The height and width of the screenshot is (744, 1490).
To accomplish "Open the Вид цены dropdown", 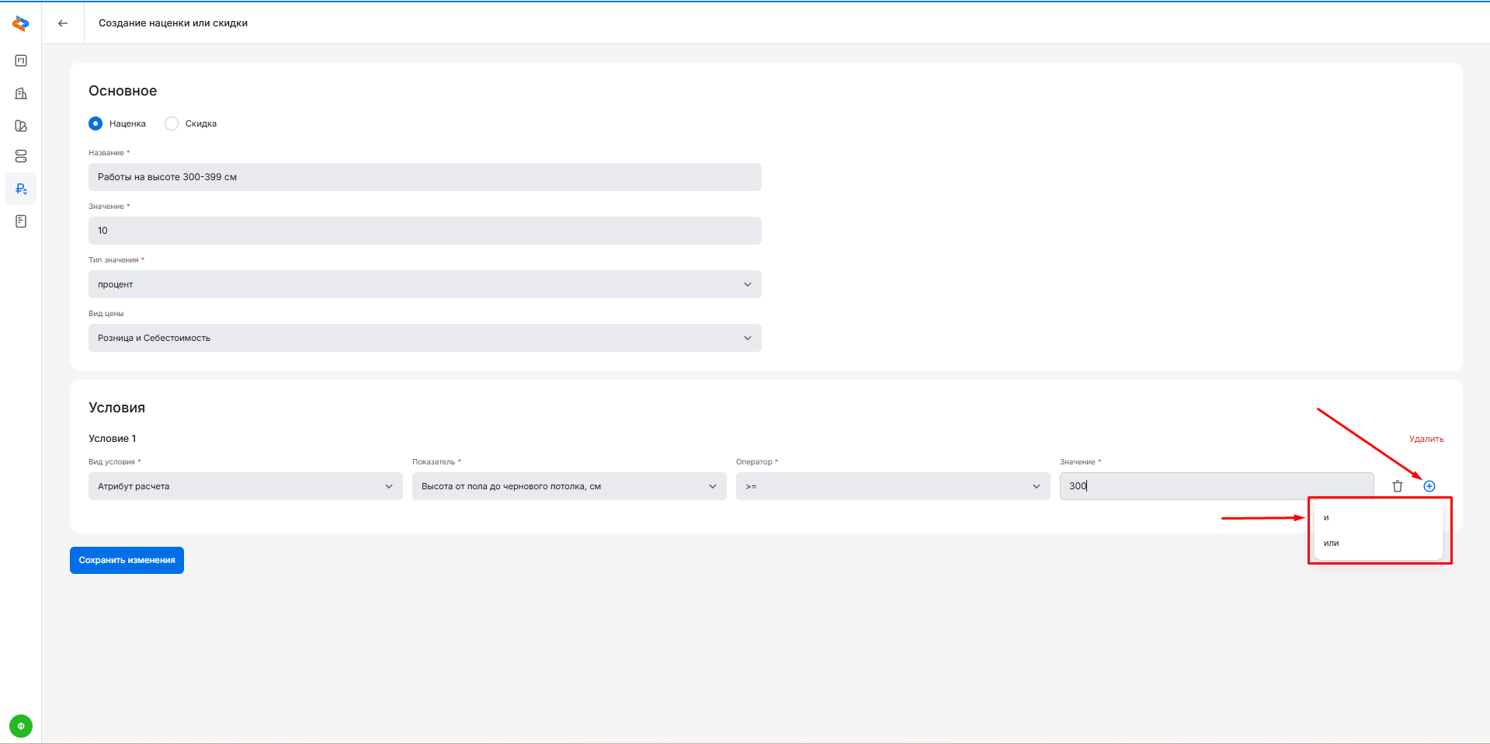I will click(x=425, y=338).
